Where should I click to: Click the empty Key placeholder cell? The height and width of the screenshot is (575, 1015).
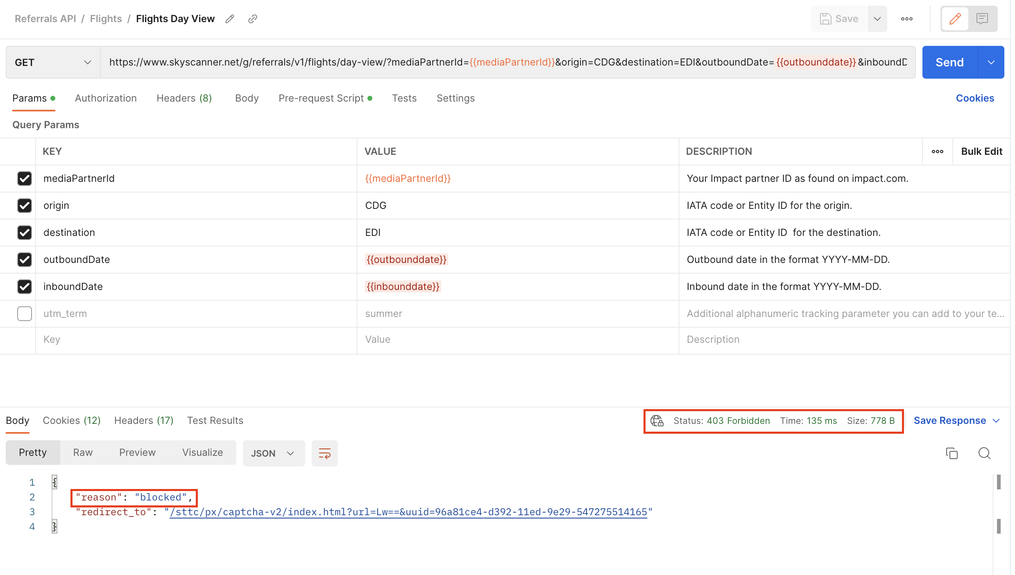(x=196, y=340)
